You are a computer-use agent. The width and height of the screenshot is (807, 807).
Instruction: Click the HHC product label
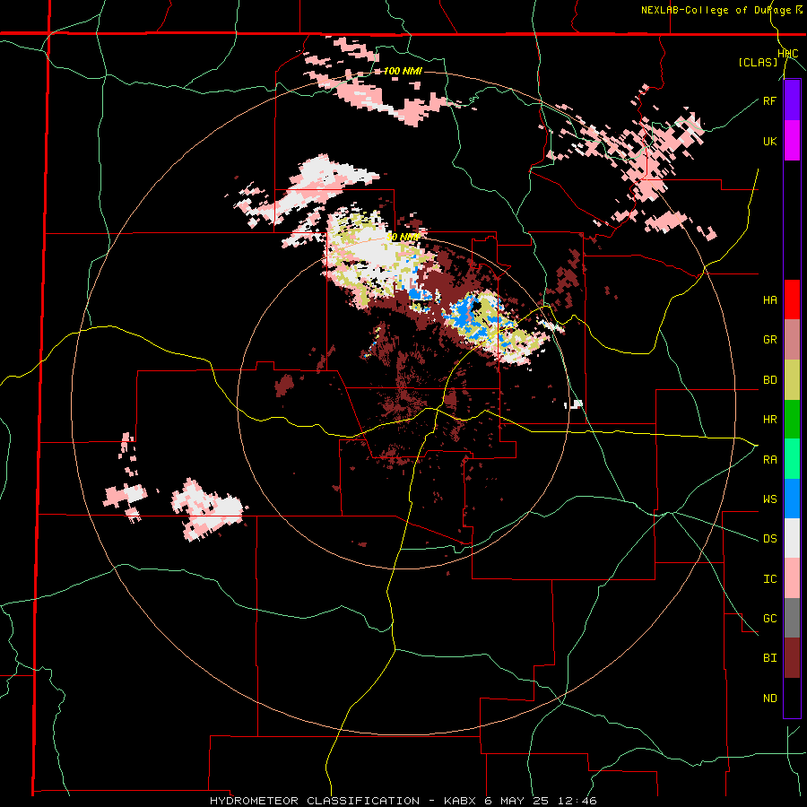click(788, 54)
